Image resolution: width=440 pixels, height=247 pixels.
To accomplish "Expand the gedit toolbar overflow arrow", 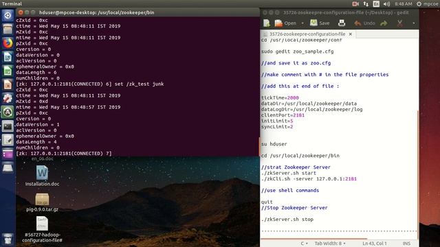I will [414, 23].
